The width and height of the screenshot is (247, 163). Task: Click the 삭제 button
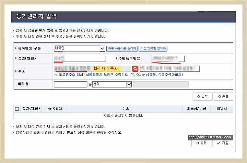pyautogui.click(x=201, y=143)
